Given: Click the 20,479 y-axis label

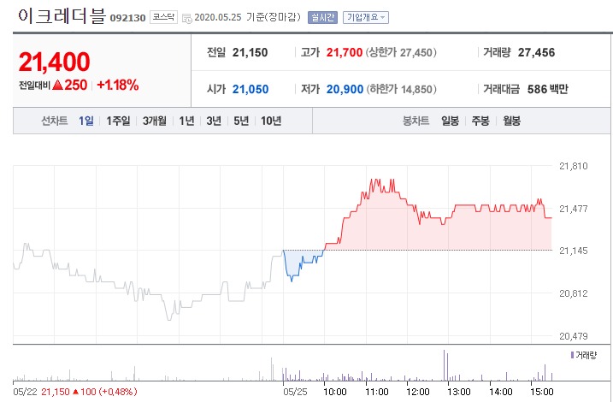Looking at the screenshot, I should [574, 336].
